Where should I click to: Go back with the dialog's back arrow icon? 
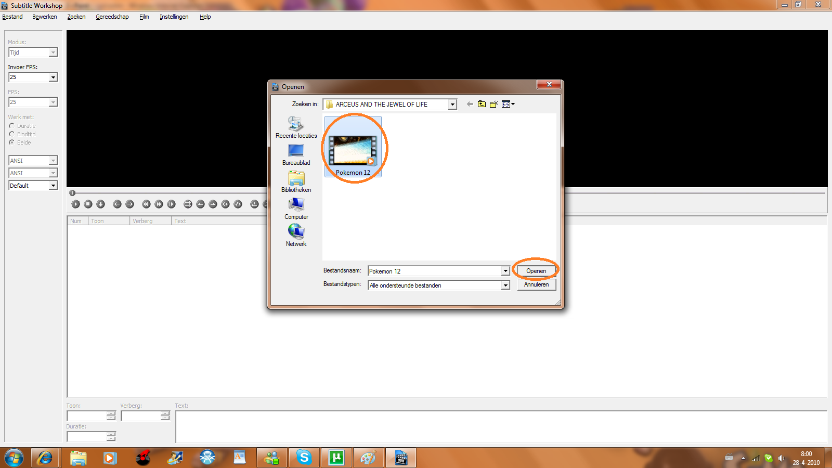(470, 104)
